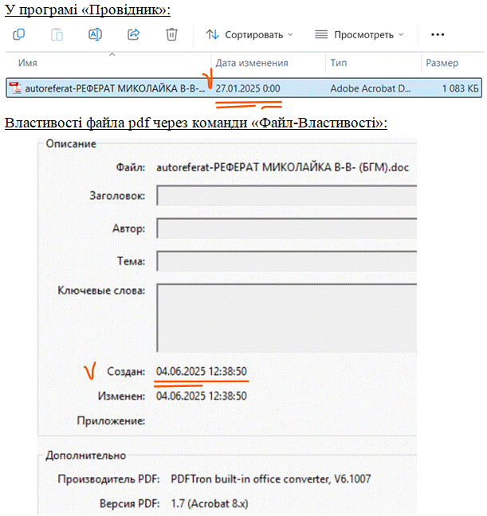Image resolution: width=487 pixels, height=516 pixels.
Task: Sort by the Имя column header
Action: (28, 63)
